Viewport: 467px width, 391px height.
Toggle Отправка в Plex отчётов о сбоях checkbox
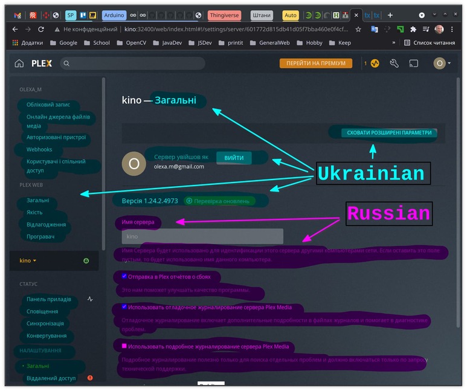pos(124,276)
